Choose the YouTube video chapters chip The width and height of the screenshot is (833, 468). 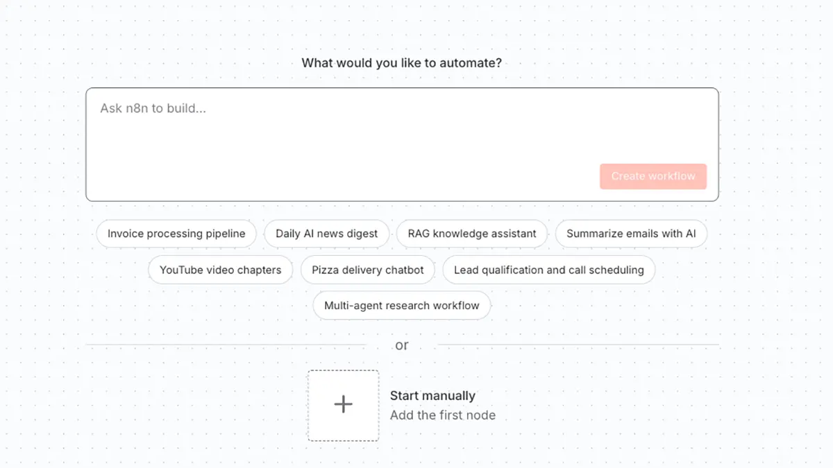(x=220, y=270)
